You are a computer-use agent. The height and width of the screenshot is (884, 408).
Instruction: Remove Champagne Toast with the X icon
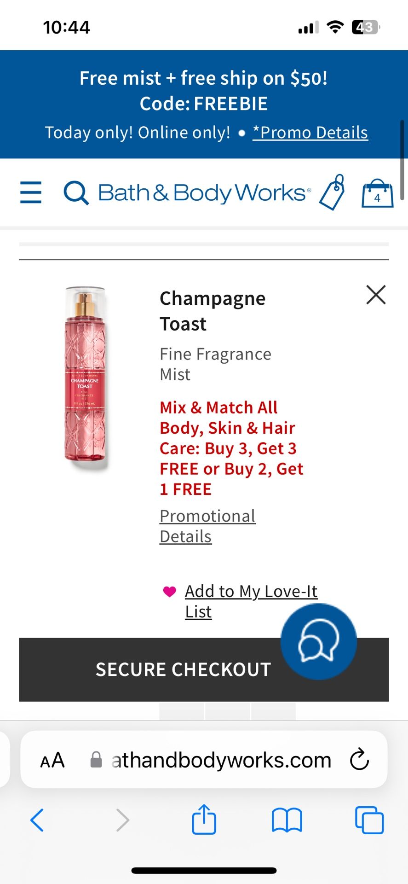tap(376, 295)
